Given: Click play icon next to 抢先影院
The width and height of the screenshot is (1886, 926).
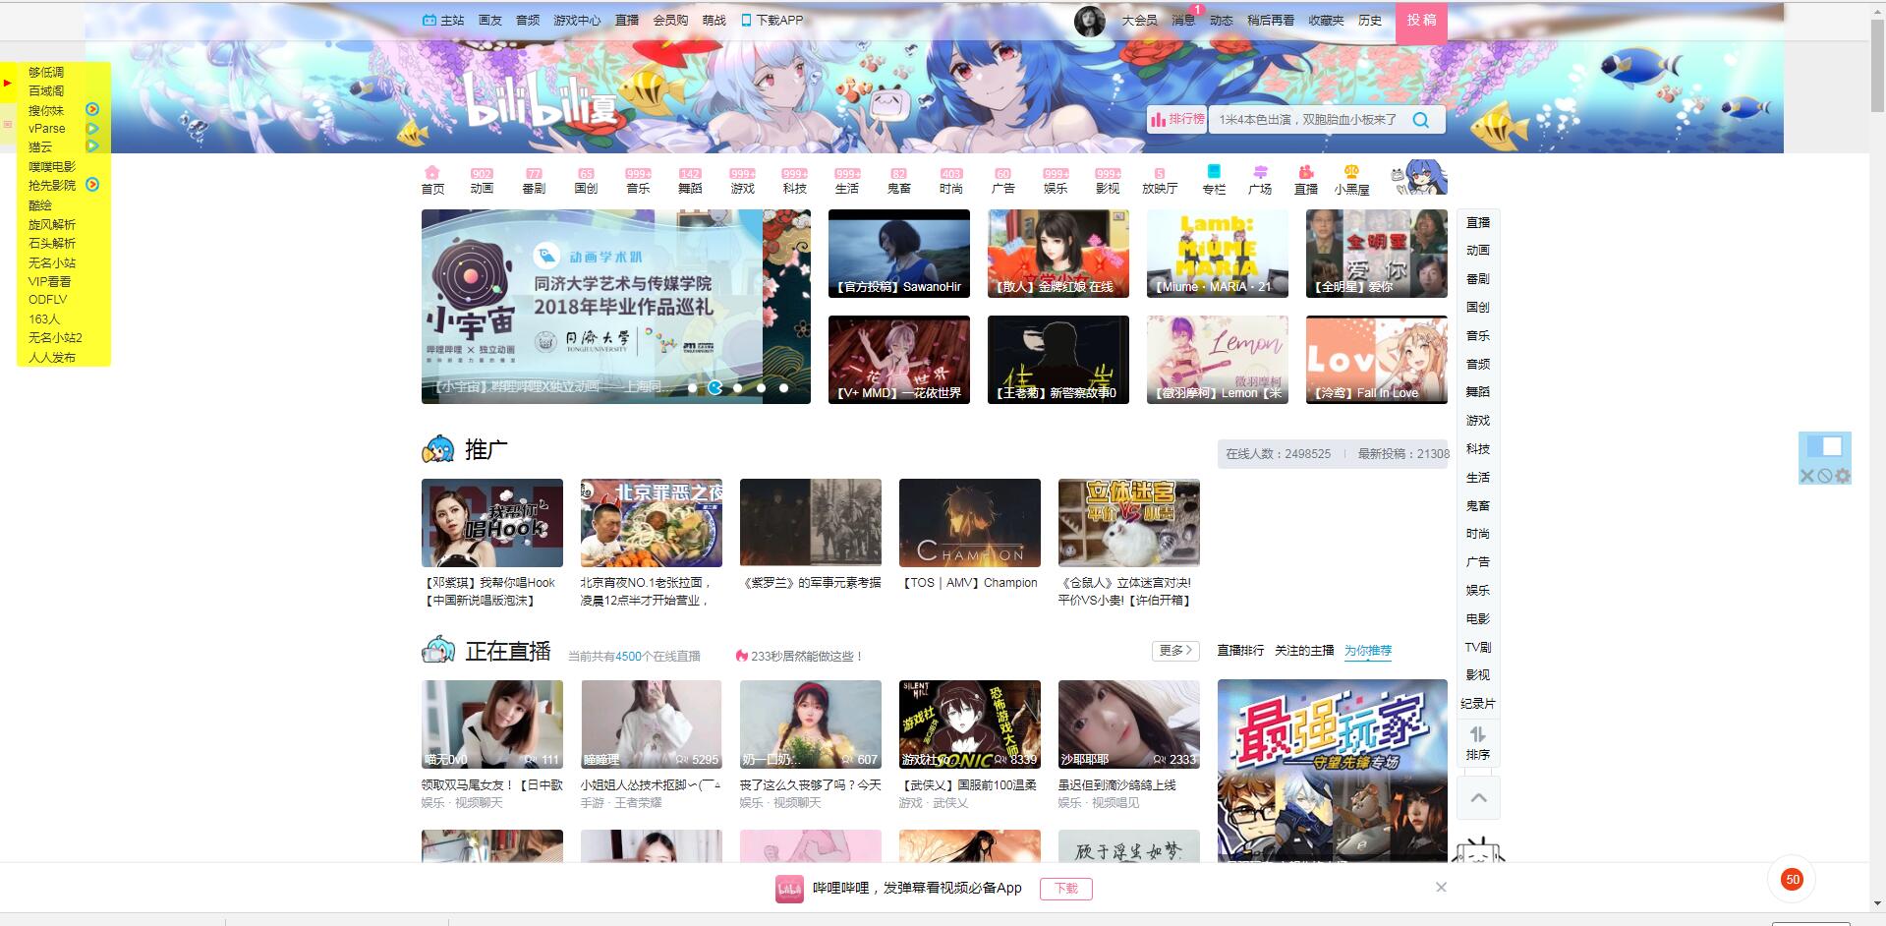Looking at the screenshot, I should [92, 185].
